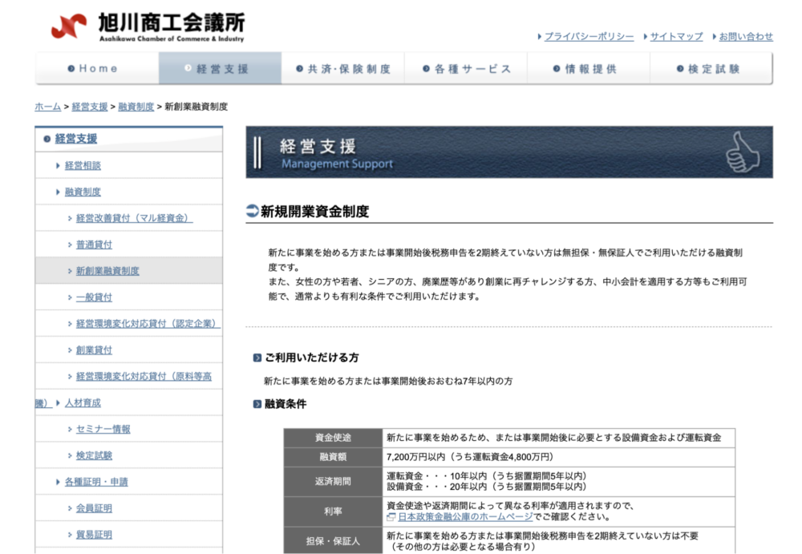Click the arrow icon beside 新規開業資金制度 heading
Viewport: 802px width, 554px height.
point(252,212)
